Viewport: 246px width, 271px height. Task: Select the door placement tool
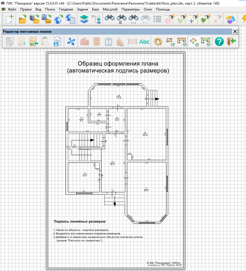pyautogui.click(x=96, y=42)
